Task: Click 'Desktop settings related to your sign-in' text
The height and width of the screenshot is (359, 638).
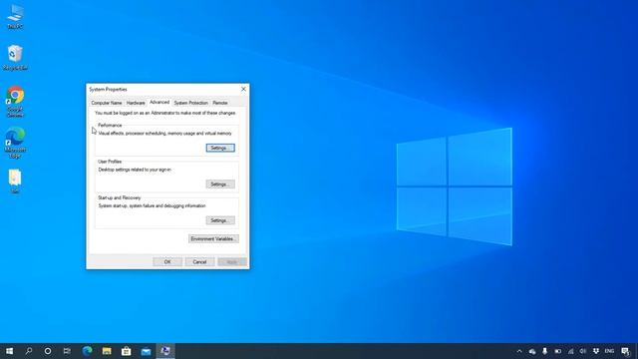Action: [135, 170]
